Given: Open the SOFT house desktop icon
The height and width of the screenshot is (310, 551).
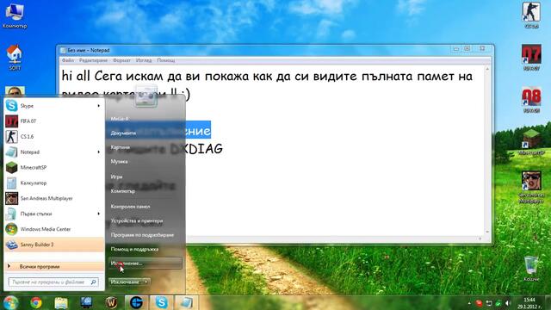Looking at the screenshot, I should [x=15, y=58].
